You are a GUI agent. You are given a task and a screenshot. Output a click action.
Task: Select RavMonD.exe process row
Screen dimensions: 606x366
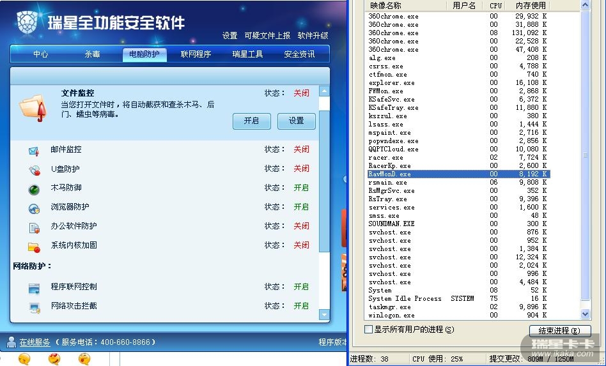(x=458, y=174)
